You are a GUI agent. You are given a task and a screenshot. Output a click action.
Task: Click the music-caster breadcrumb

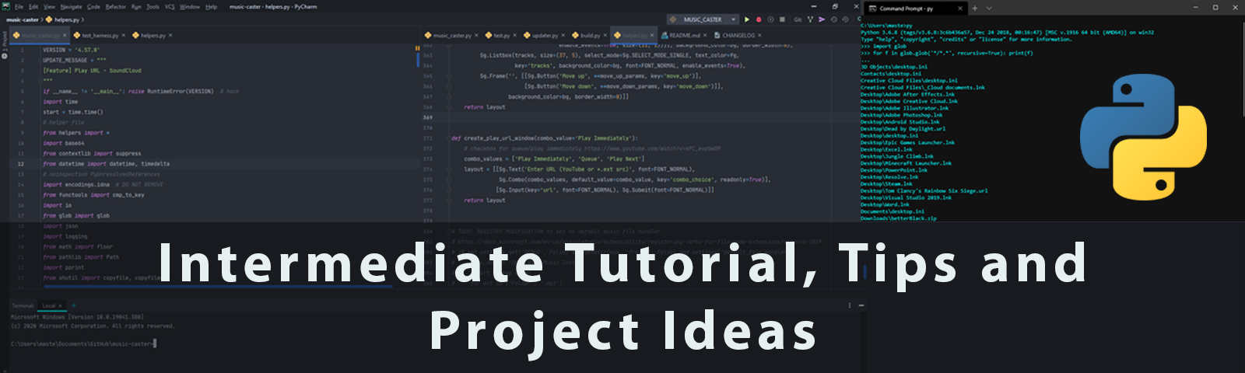point(23,19)
